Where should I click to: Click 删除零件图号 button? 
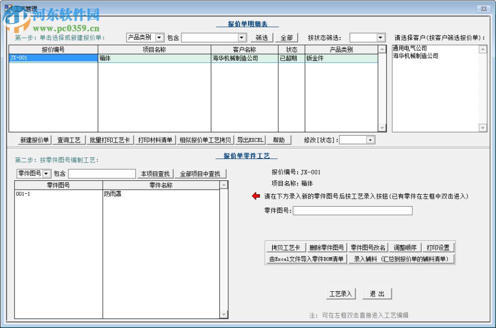[327, 247]
